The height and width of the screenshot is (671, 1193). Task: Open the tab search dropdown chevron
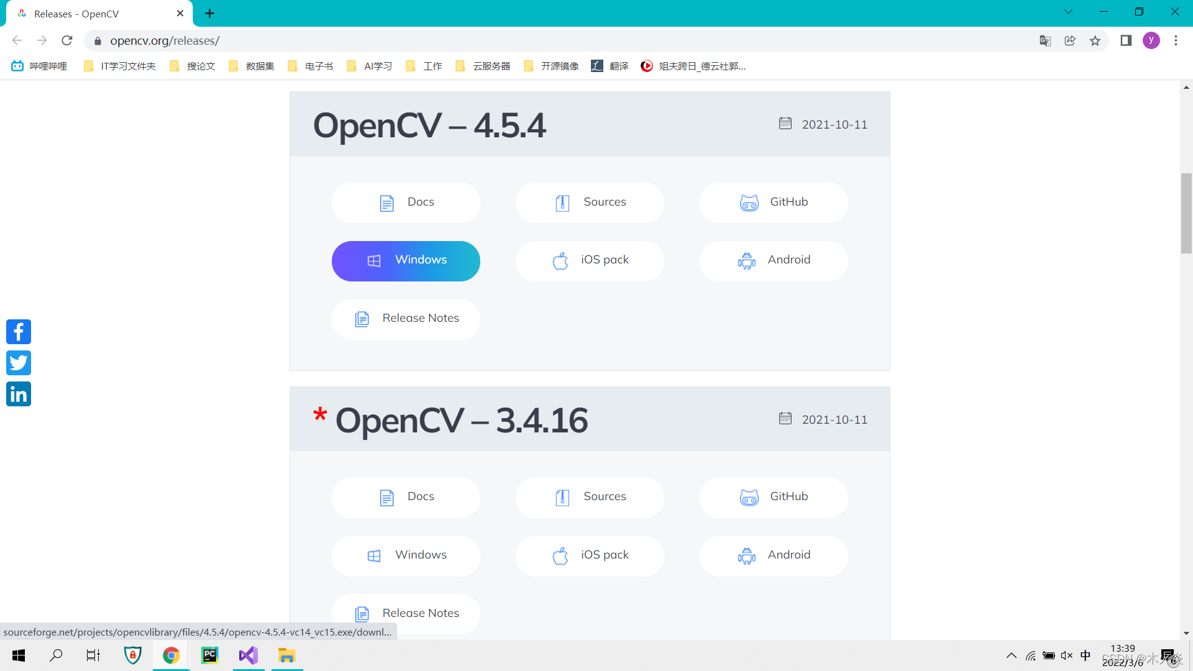click(x=1068, y=12)
